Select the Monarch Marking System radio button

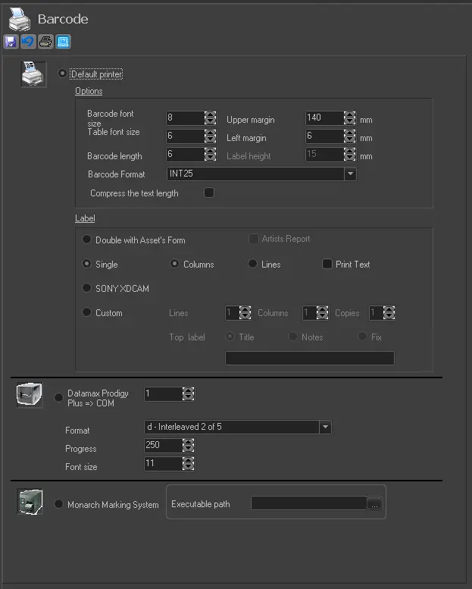59,504
